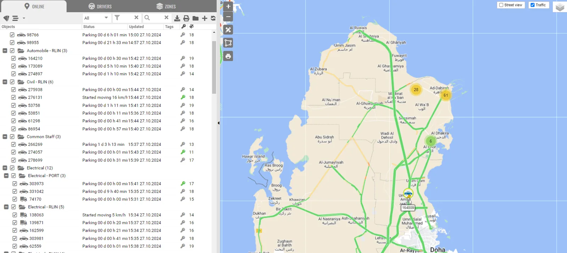
Task: Open the map layers selector
Action: pos(560,7)
